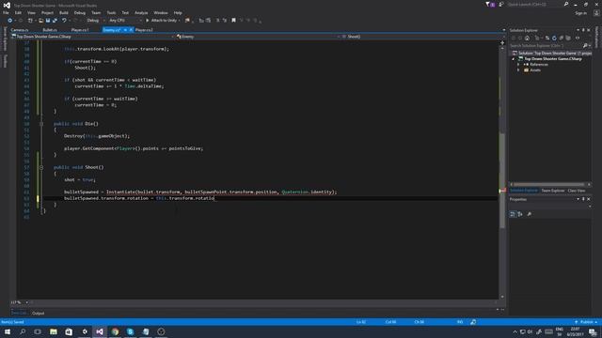Pin the Solution Explorer panel with pushpin
The height and width of the screenshot is (338, 602).
point(583,30)
